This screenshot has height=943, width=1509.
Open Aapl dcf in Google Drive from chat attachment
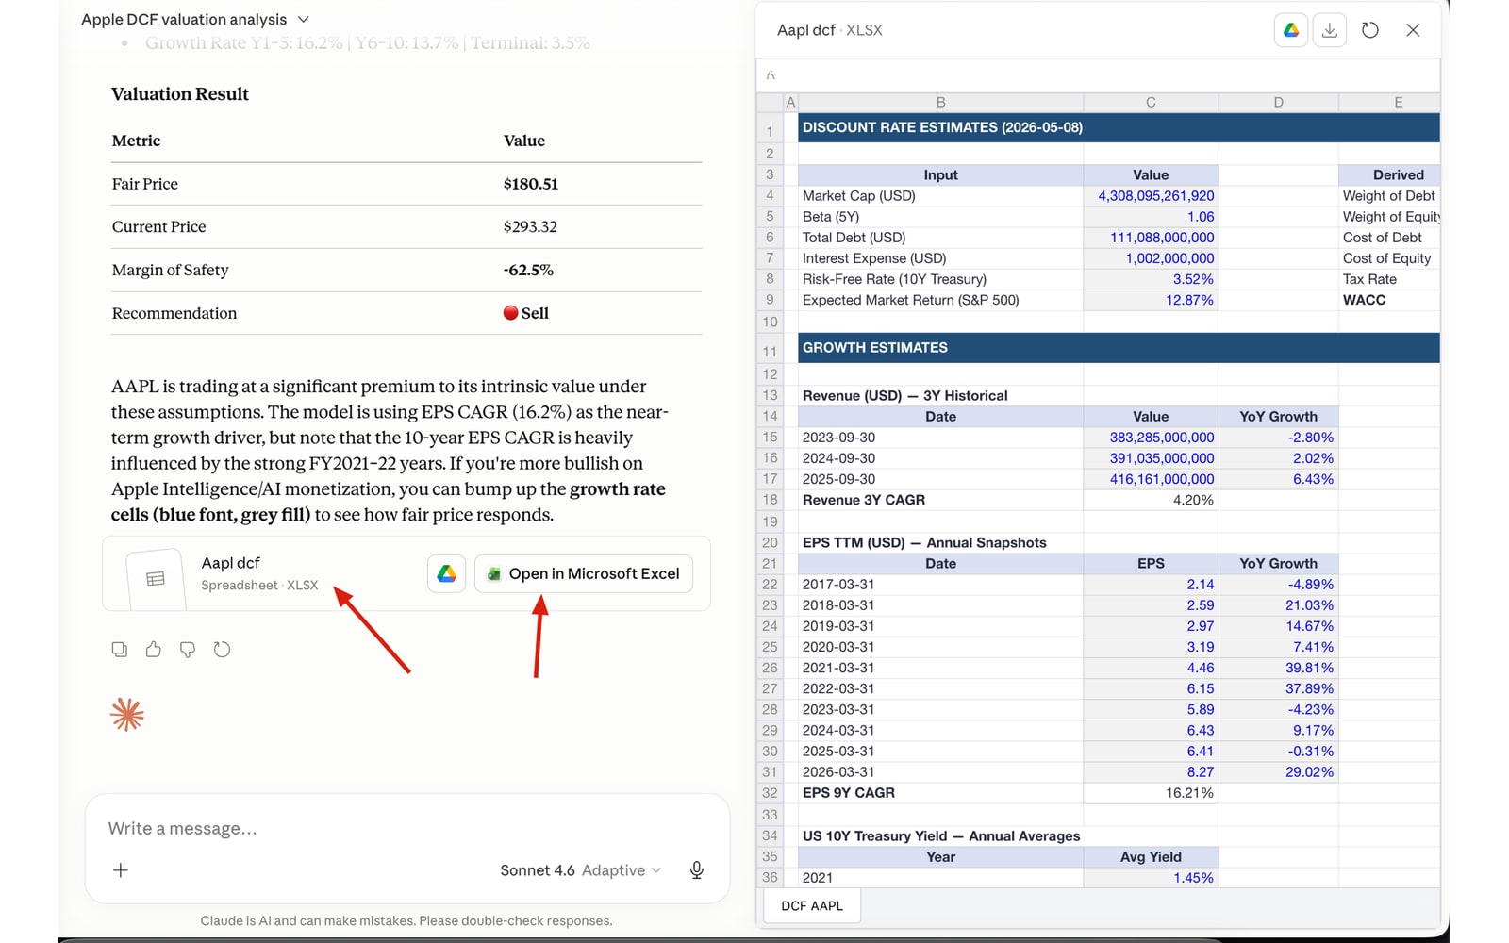[x=446, y=573]
